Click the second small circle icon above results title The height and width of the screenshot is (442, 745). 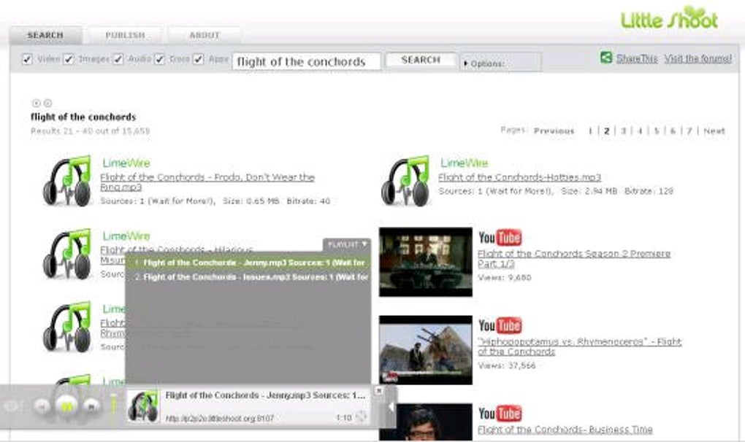(x=47, y=103)
